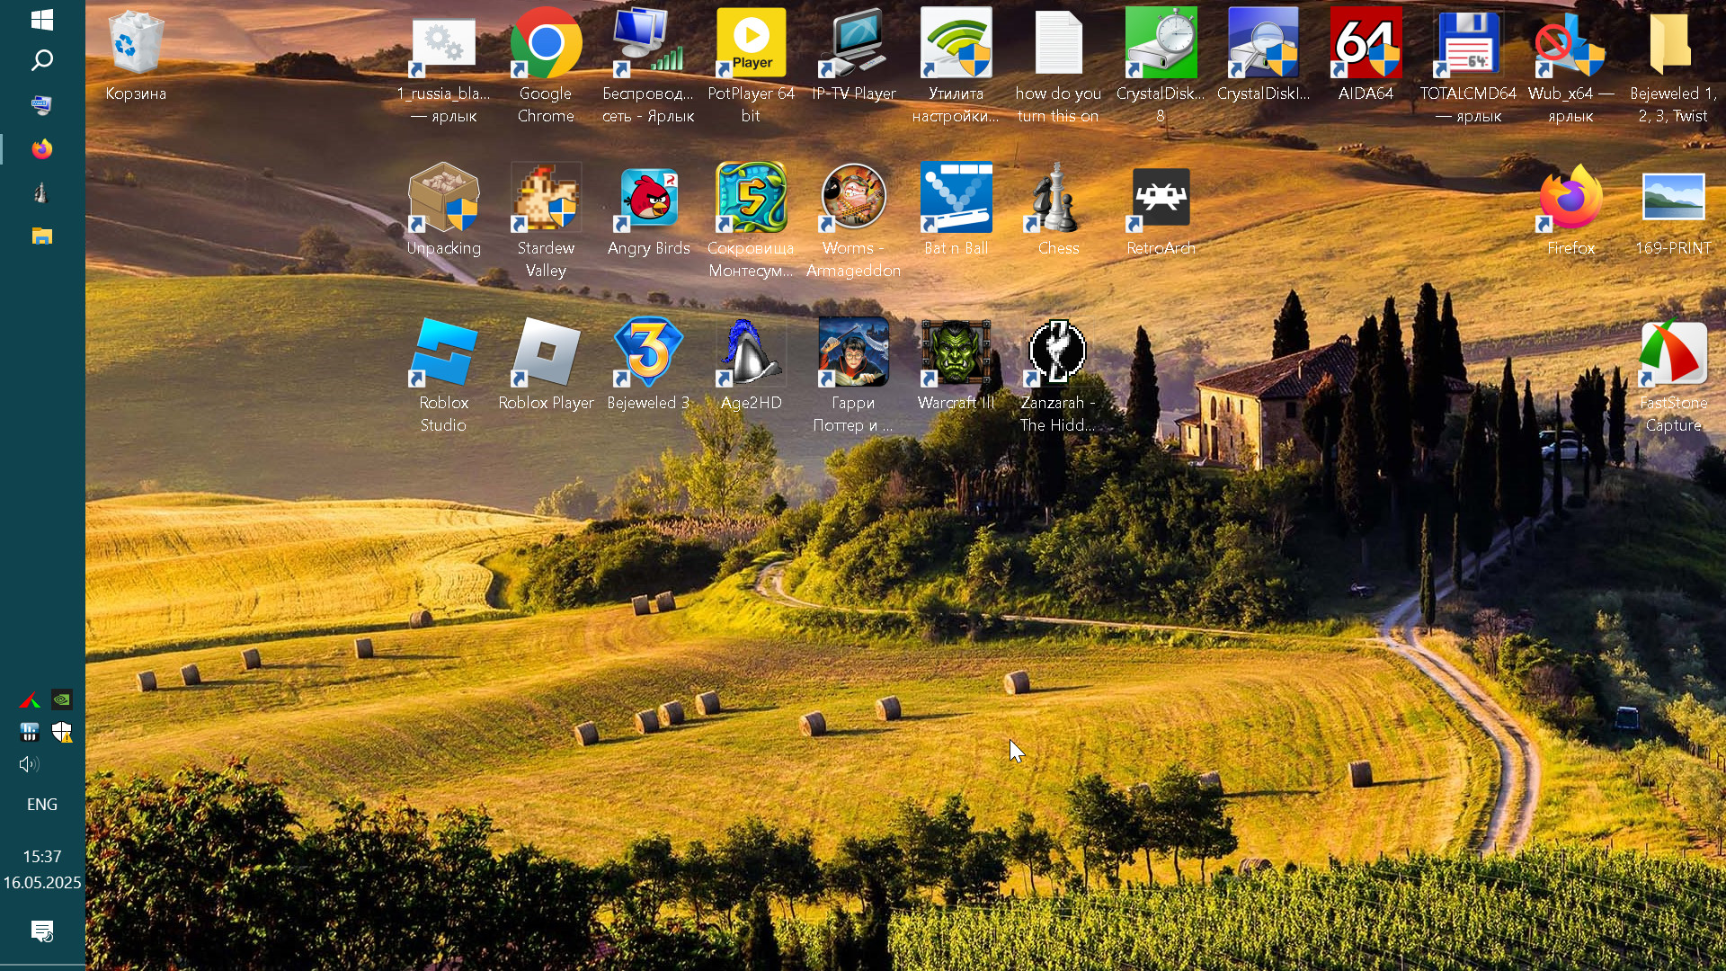Switch to Firefox in the taskbar
This screenshot has width=1726, height=971.
[41, 149]
